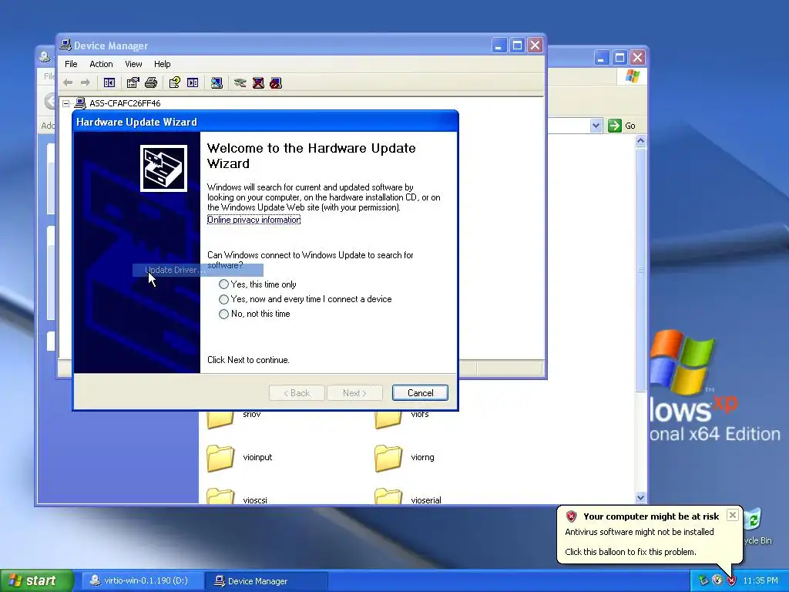This screenshot has height=592, width=789.
Task: Click the 'viorng' folder name text
Action: [x=422, y=457]
